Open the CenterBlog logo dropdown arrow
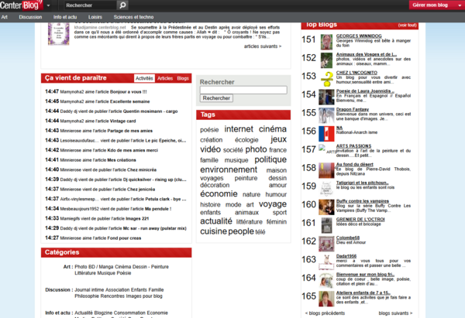Image resolution: width=465 pixels, height=318 pixels. [x=48, y=5]
